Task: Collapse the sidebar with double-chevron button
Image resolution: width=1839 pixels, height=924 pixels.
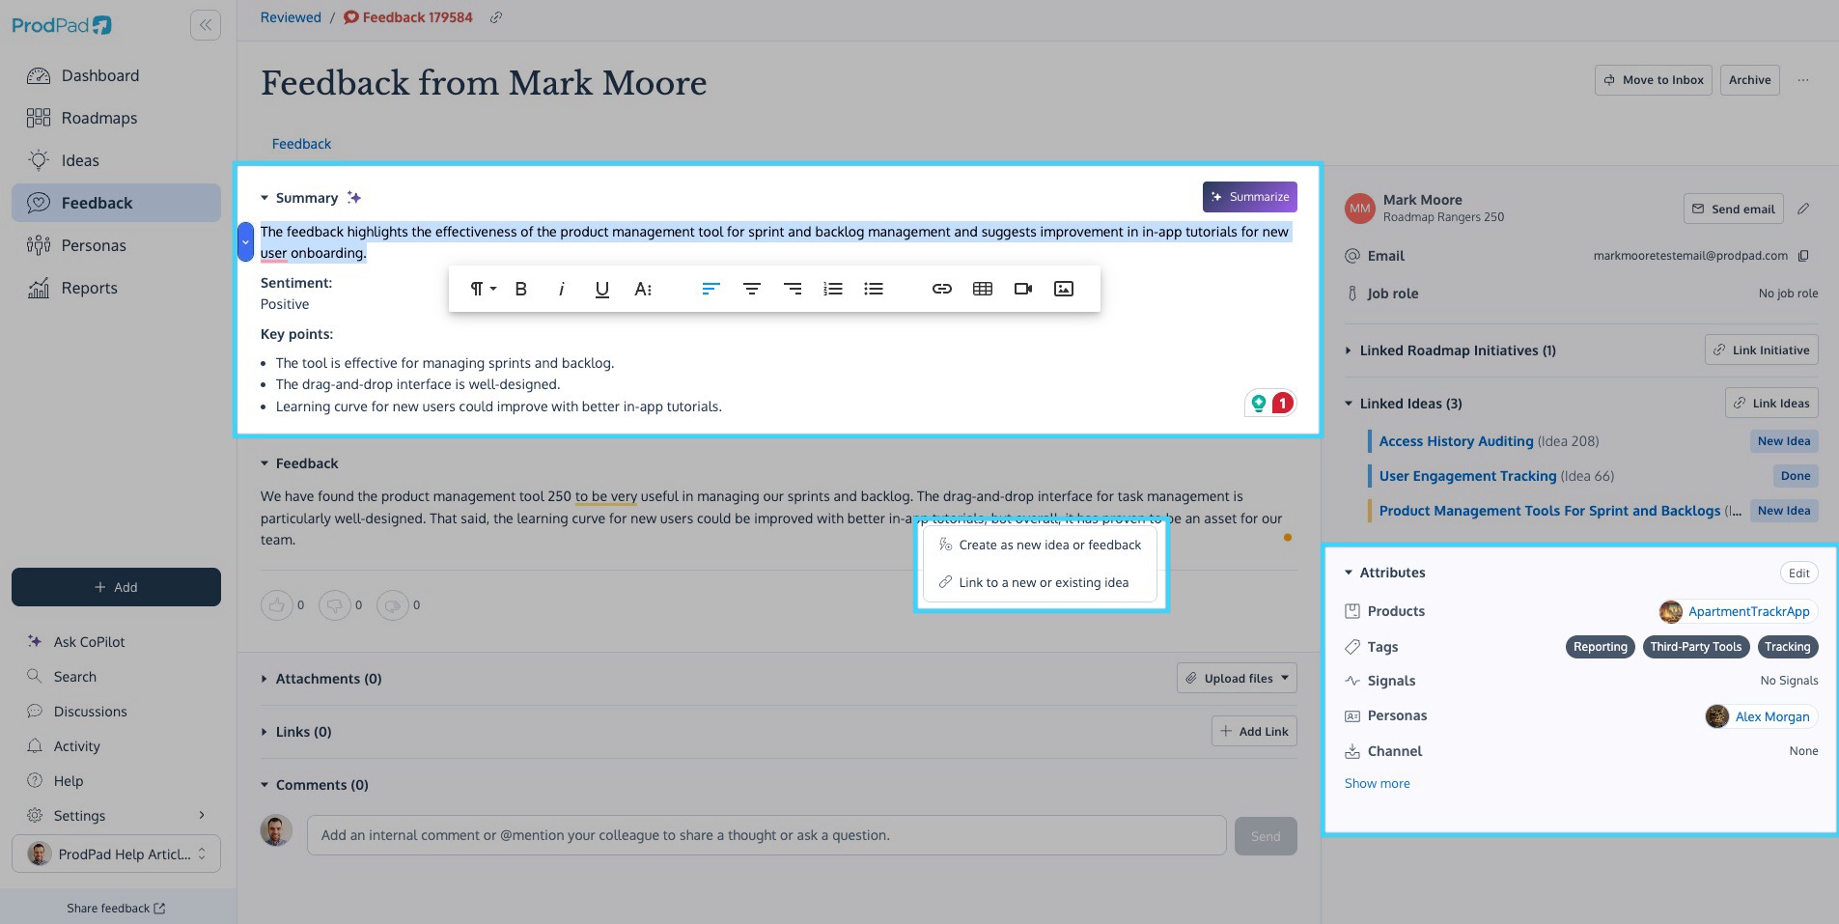Action: pyautogui.click(x=205, y=25)
